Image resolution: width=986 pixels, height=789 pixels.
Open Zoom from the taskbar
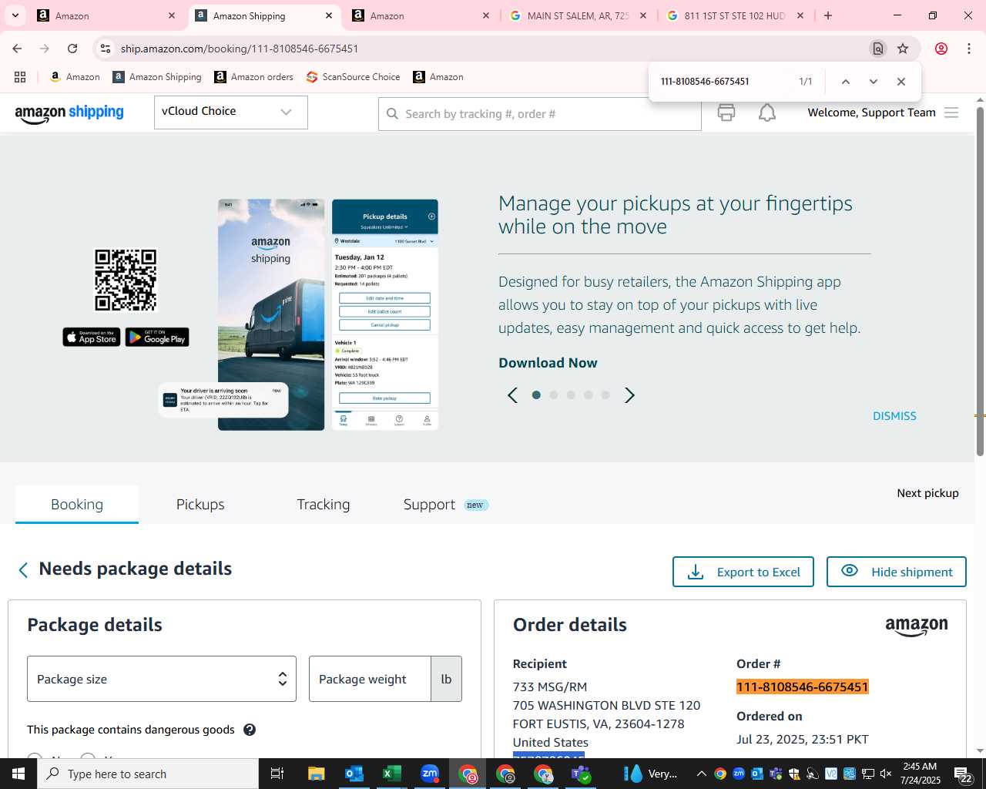(x=430, y=774)
